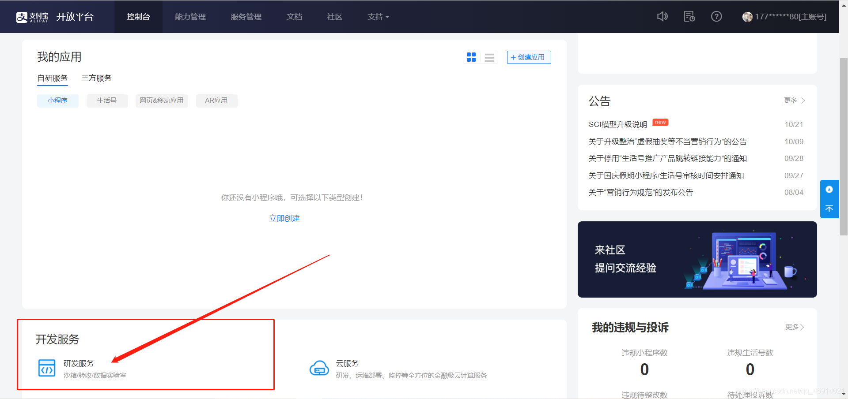
Task: Open the 营销行为规范 announcement
Action: coord(640,192)
